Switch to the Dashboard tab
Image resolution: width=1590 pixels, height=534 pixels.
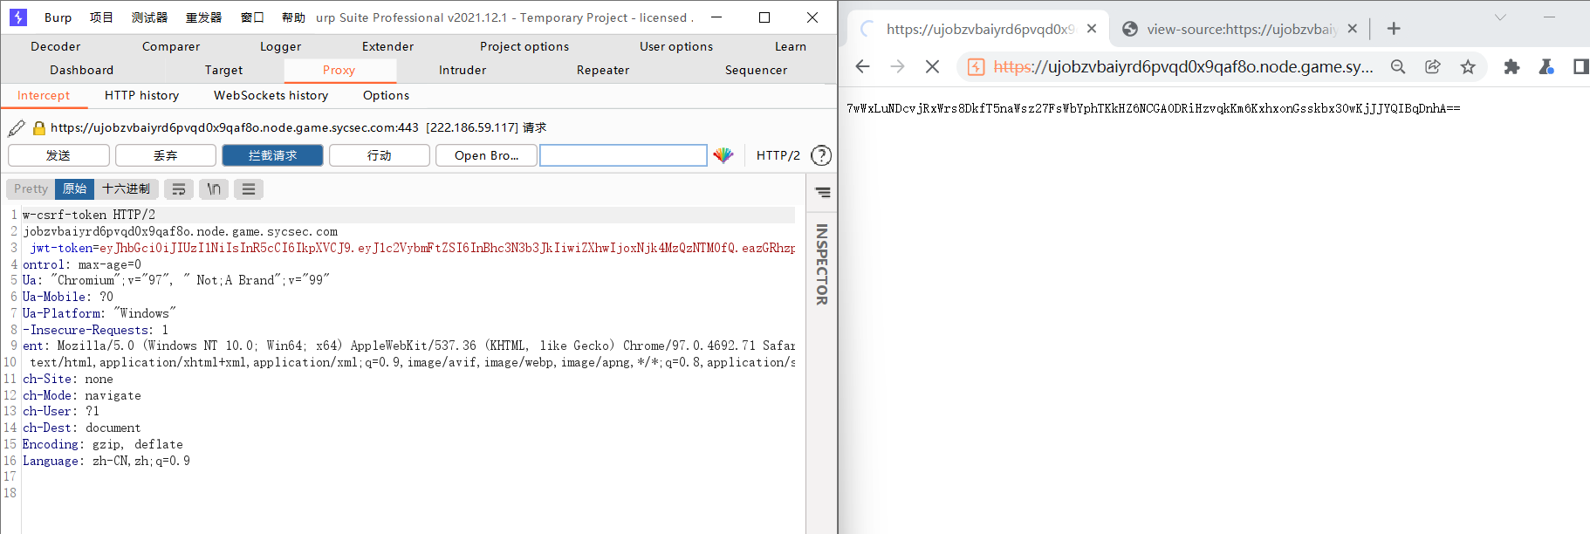[82, 70]
